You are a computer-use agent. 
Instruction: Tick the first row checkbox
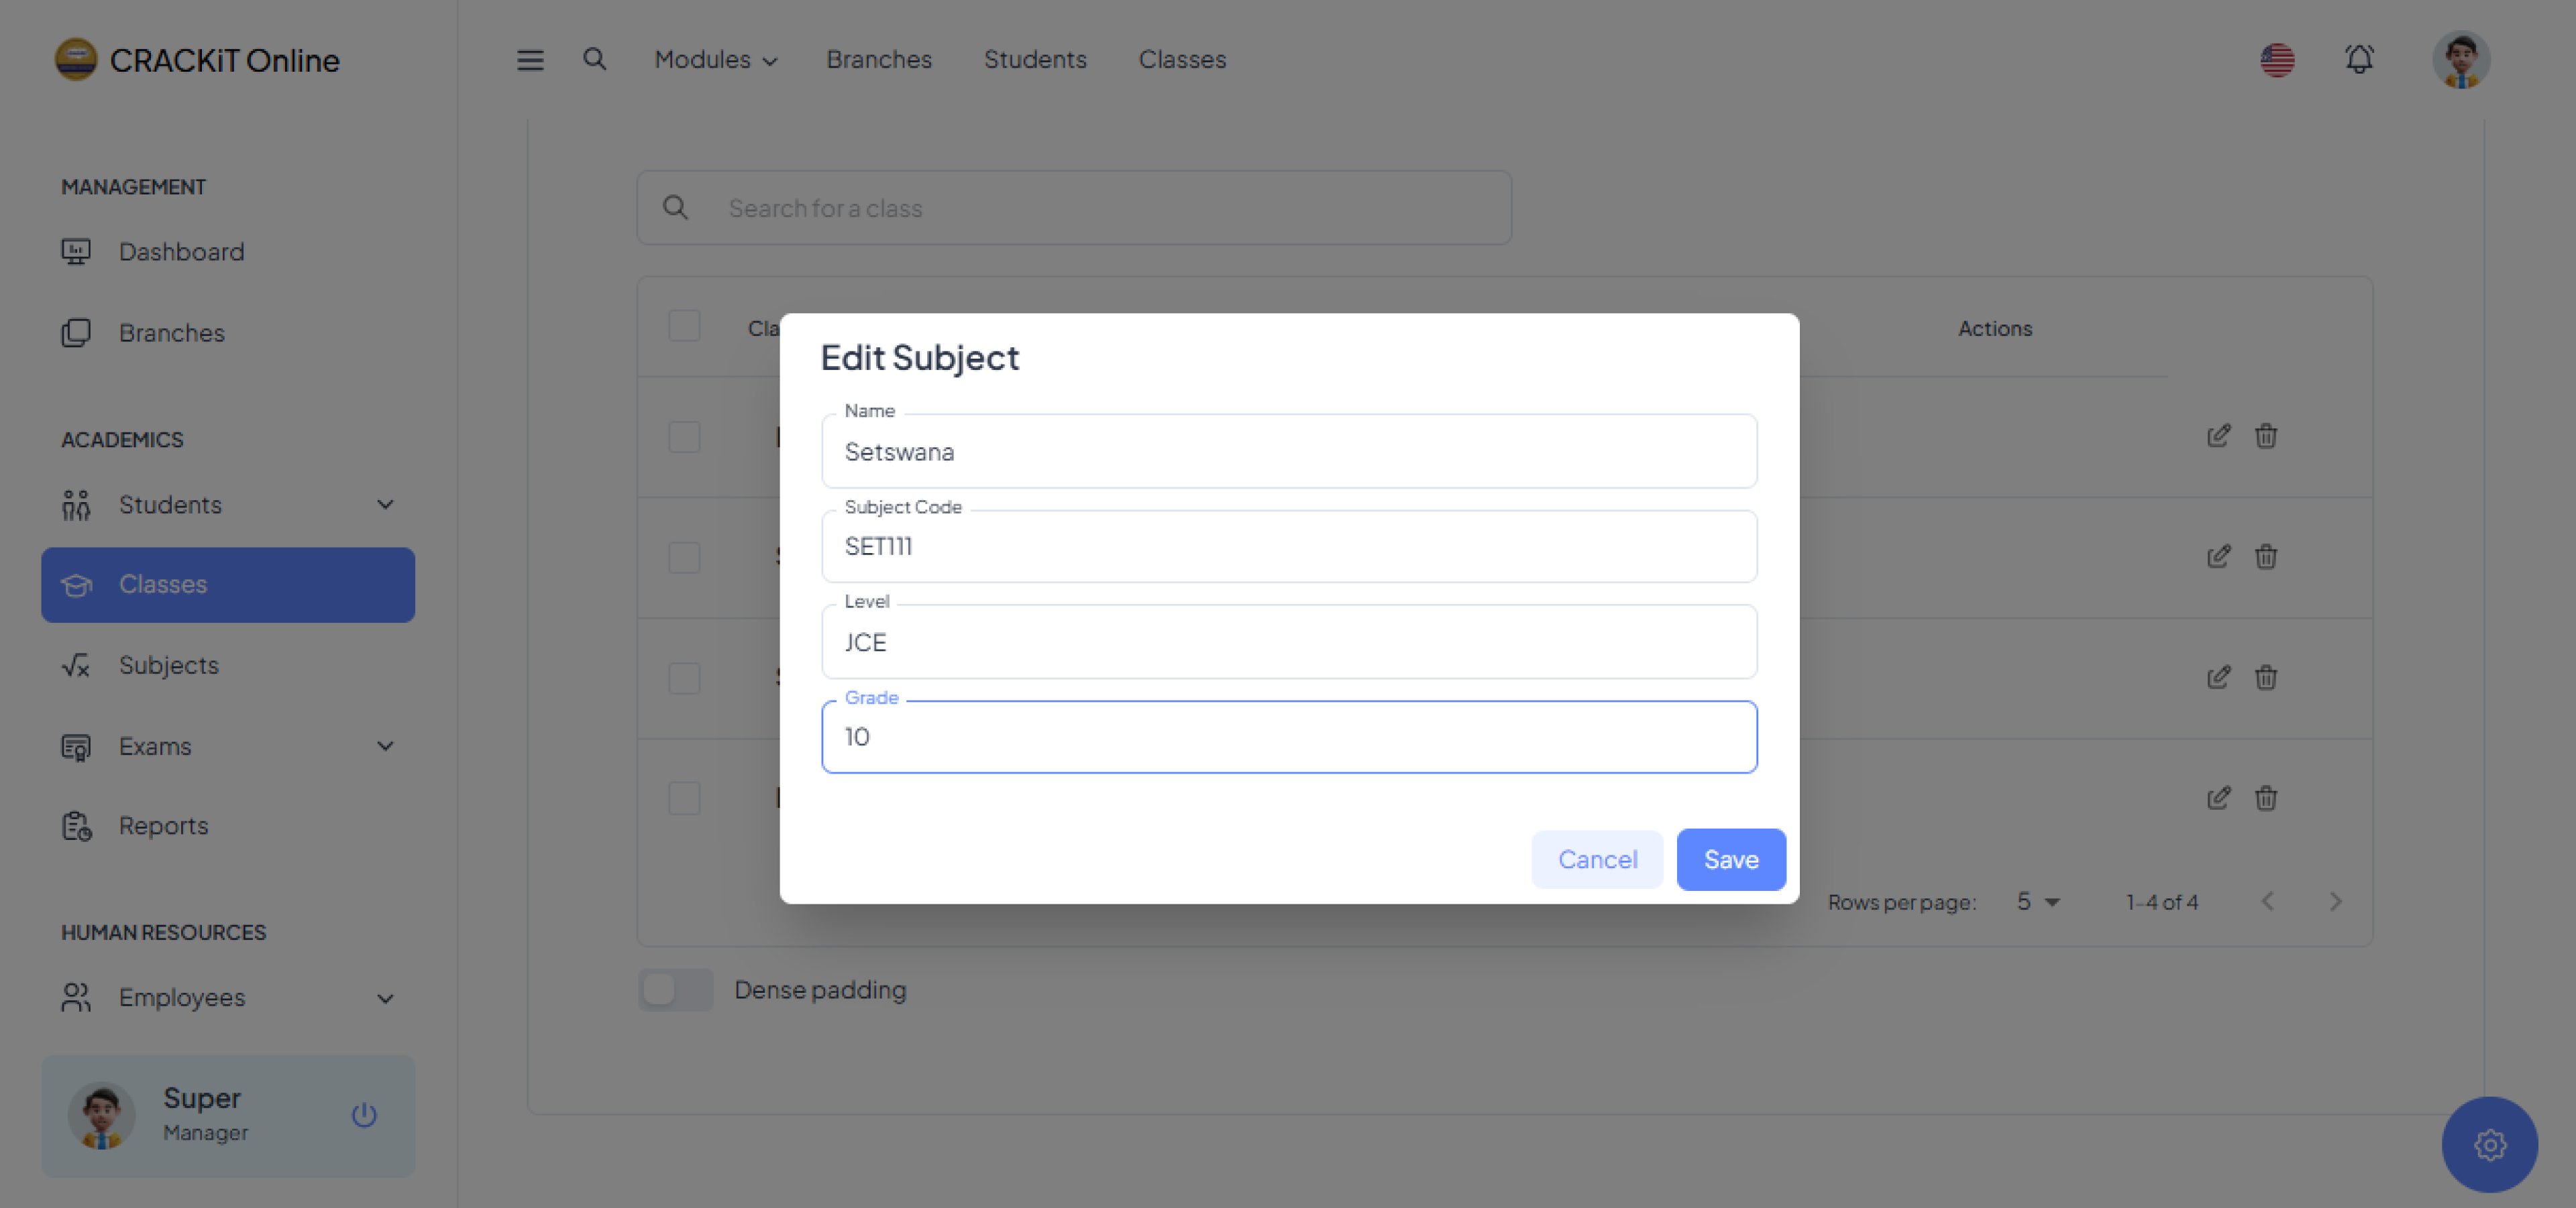(684, 436)
